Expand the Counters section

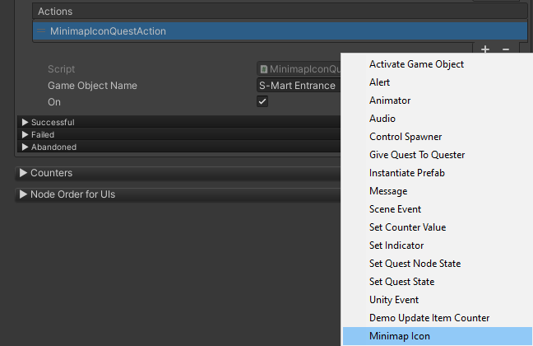tap(24, 173)
